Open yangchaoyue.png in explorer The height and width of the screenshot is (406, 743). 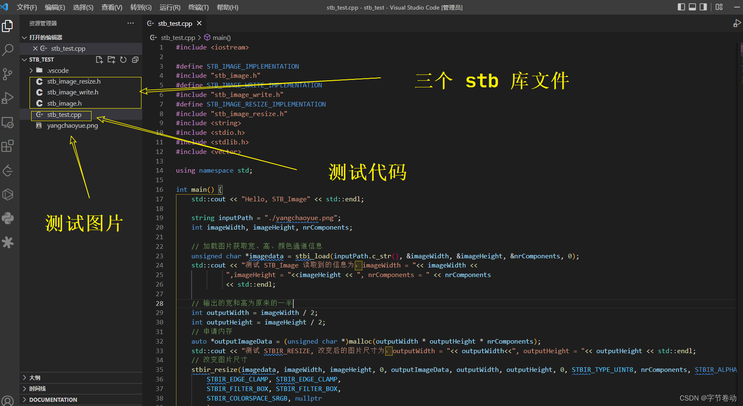72,125
